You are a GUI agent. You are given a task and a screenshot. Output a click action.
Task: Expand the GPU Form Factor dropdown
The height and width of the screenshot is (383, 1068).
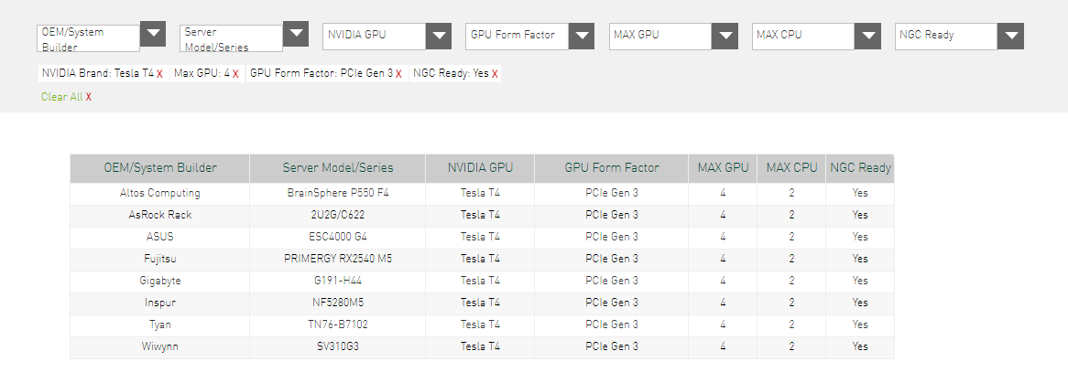[x=529, y=36]
